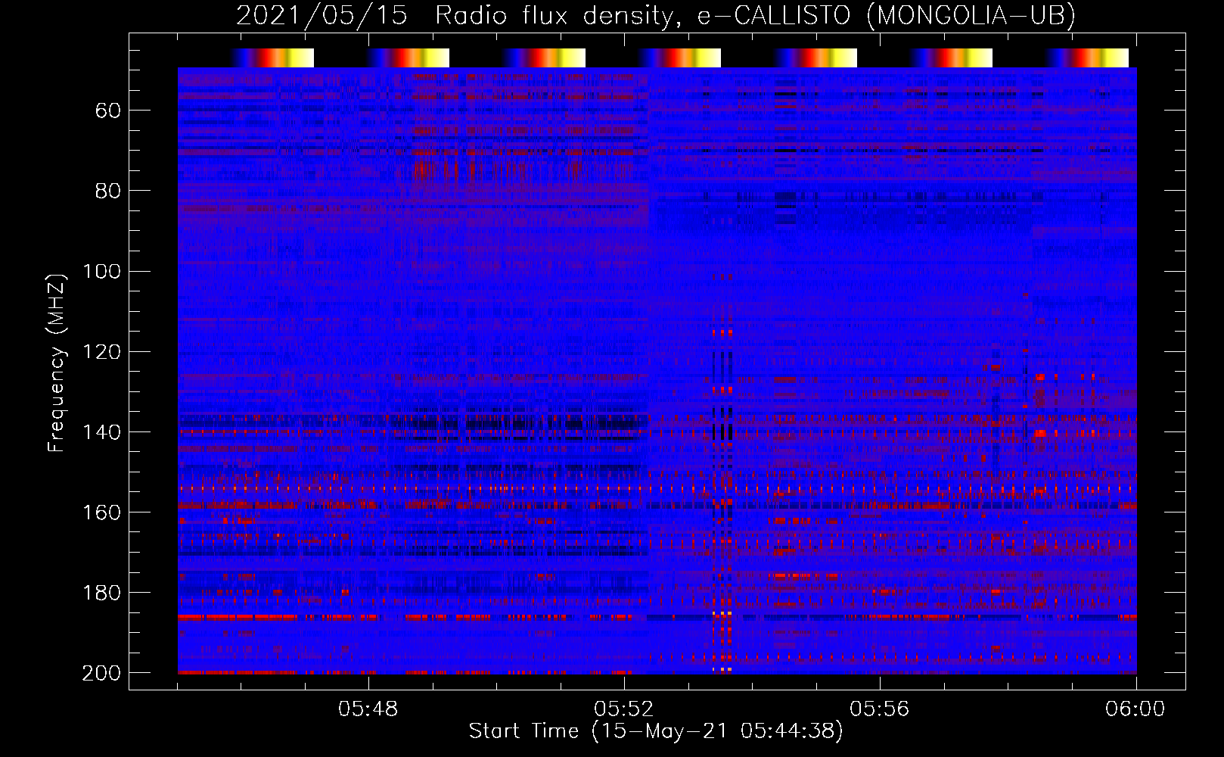Click the 140 MHz frequency label

click(x=101, y=431)
